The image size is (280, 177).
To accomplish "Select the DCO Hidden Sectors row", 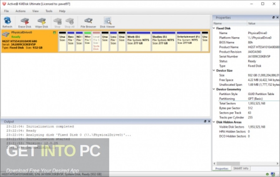I will pos(246,136).
